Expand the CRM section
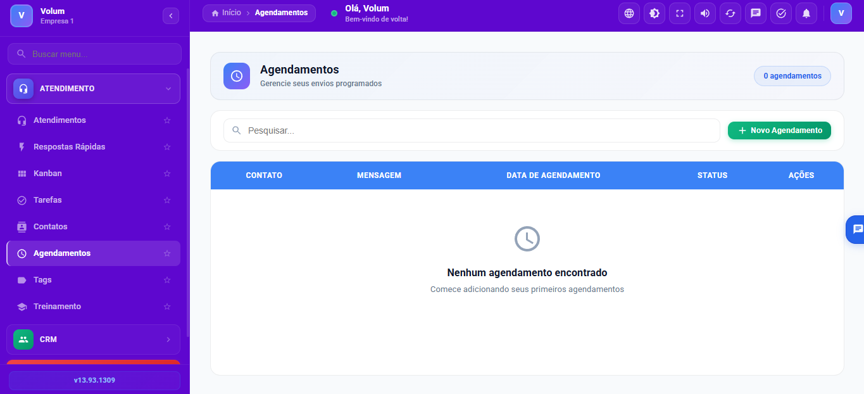This screenshot has height=394, width=864. [93, 340]
